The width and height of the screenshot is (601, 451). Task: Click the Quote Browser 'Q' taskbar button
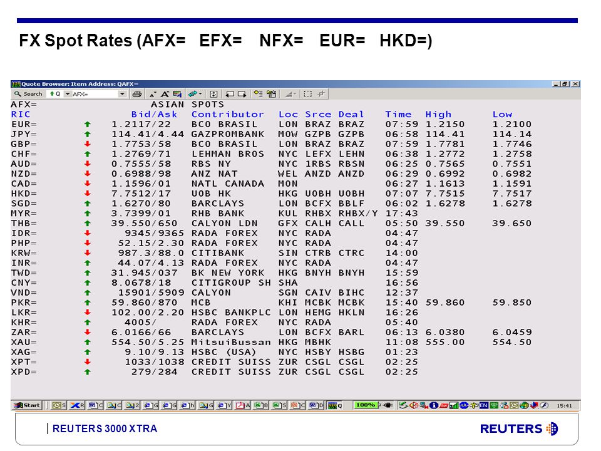[336, 405]
